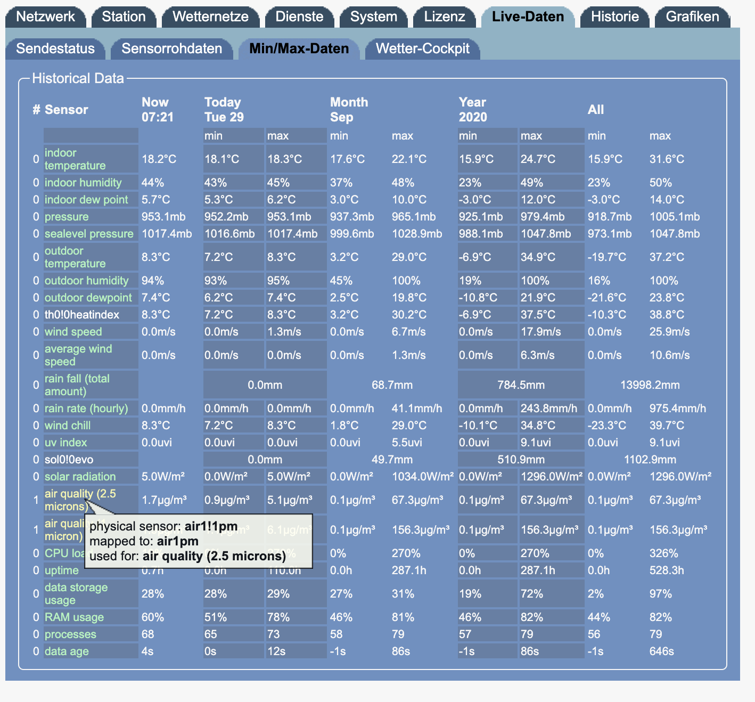Click the sealevel pressure sensor link

point(89,234)
